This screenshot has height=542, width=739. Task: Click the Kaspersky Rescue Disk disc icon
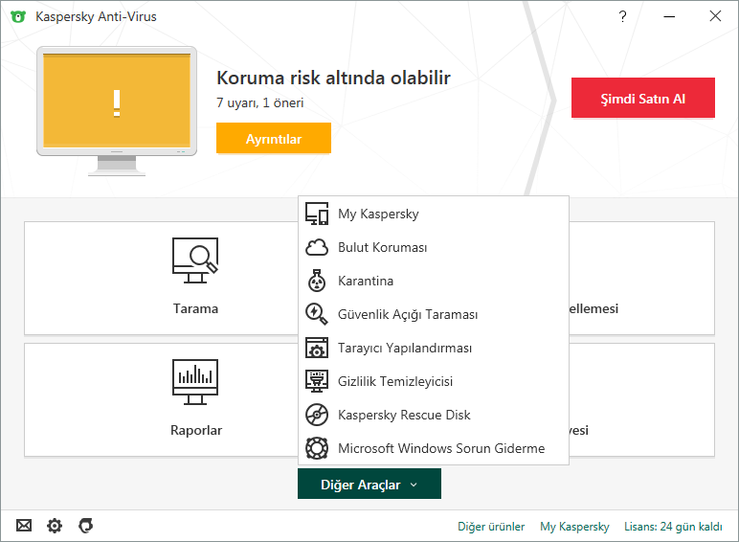pyautogui.click(x=317, y=415)
